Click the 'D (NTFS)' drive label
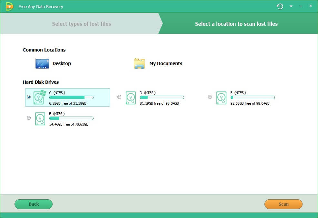The width and height of the screenshot is (318, 218). point(148,93)
